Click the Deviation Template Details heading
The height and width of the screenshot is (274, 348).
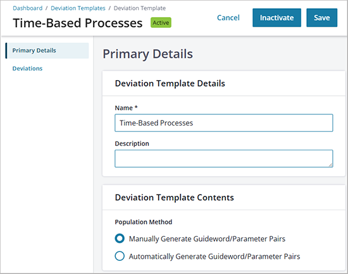coord(170,83)
